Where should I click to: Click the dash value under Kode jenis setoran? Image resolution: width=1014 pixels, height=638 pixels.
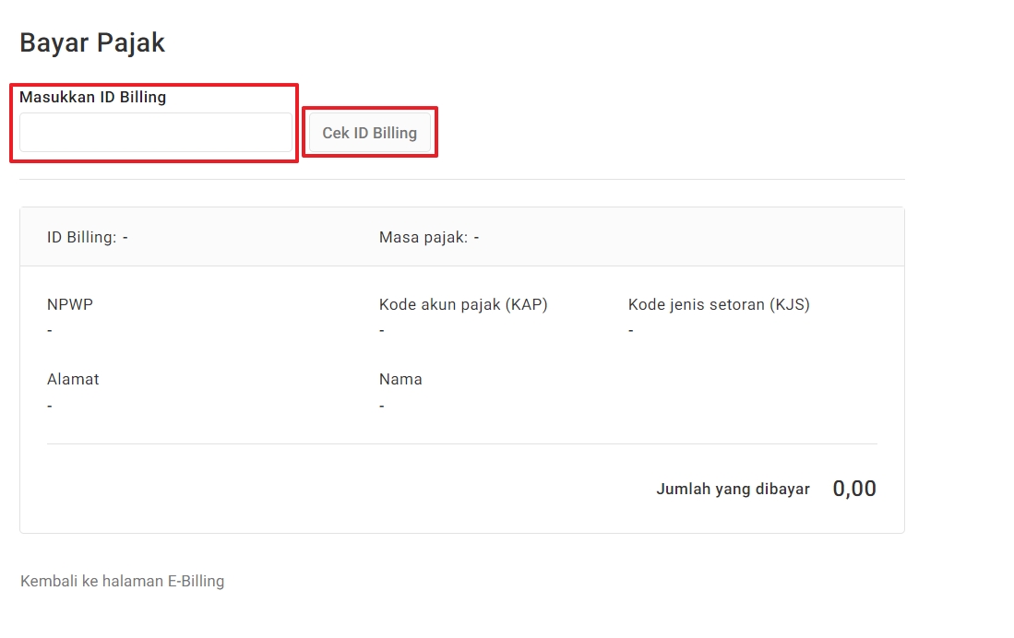(631, 330)
